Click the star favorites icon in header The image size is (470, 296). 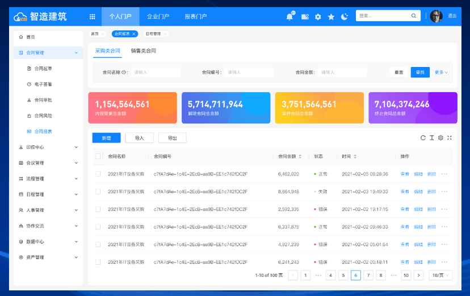(331, 16)
